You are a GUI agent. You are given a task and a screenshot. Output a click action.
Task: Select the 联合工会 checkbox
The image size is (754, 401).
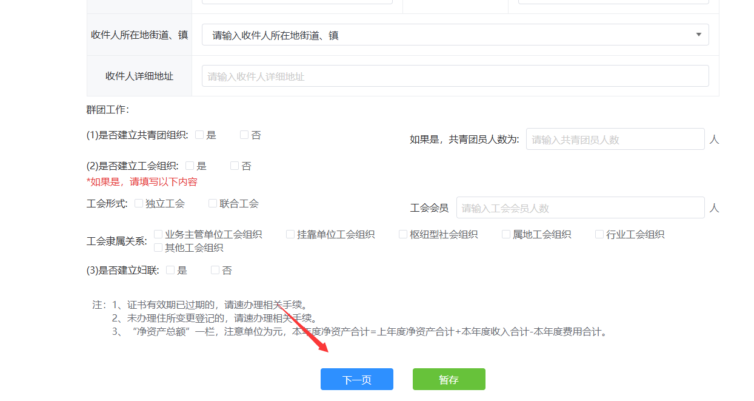213,204
